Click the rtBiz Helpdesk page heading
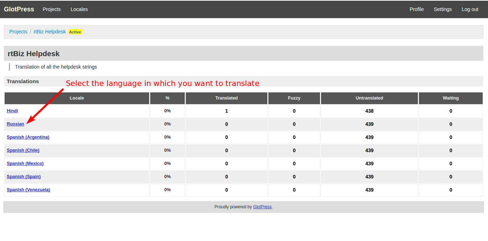The height and width of the screenshot is (241, 488). 34,54
